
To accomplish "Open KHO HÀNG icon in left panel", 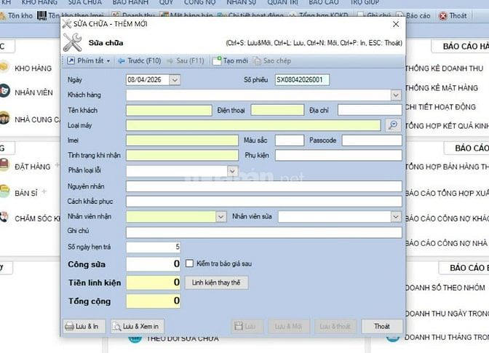I will tap(4, 67).
